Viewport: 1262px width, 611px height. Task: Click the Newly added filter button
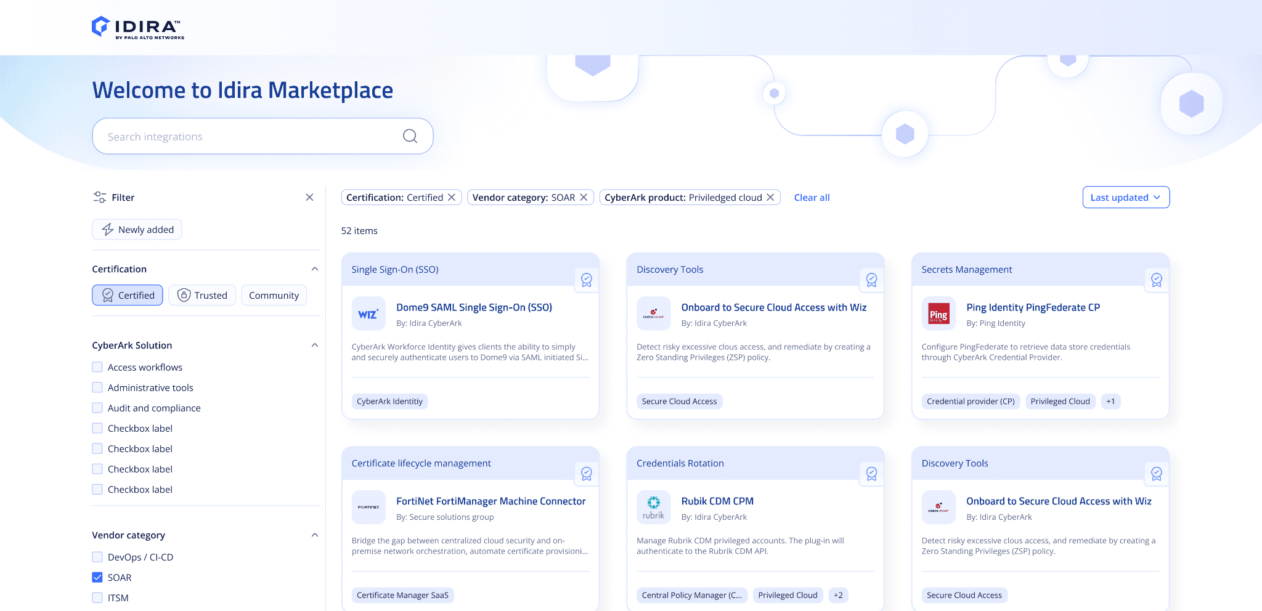pos(137,229)
